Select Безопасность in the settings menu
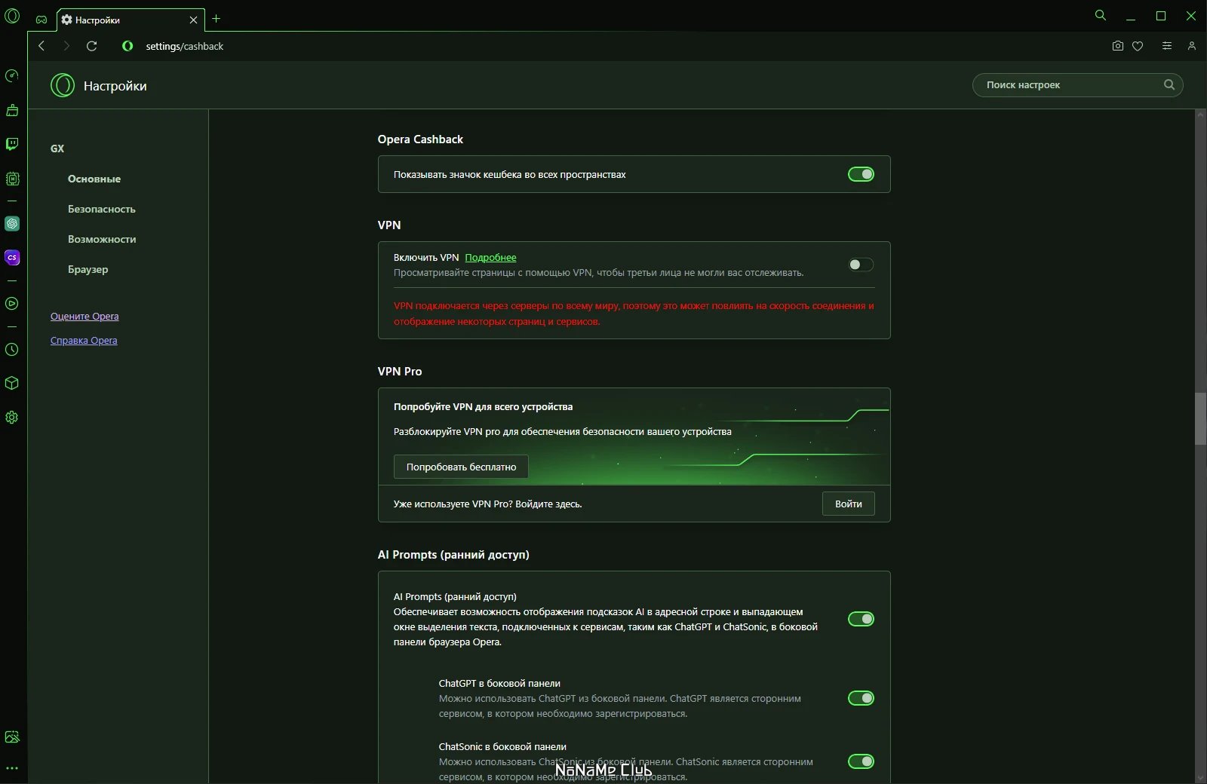This screenshot has height=784, width=1207. 102,209
